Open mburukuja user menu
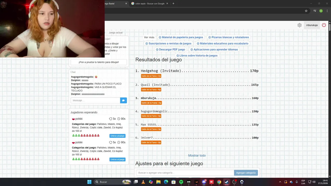 [x=312, y=25]
